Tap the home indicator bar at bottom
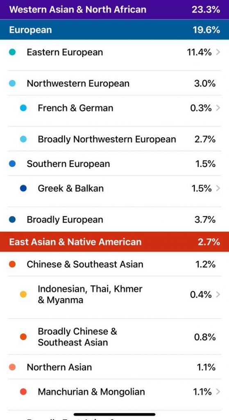This screenshot has height=420, width=229. coord(115,414)
